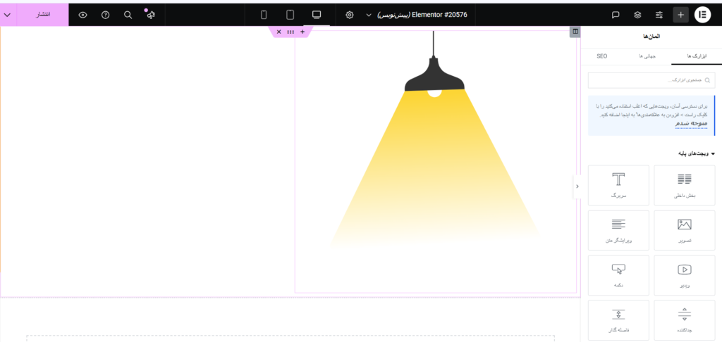Open the What's New megaphone icon

click(150, 14)
